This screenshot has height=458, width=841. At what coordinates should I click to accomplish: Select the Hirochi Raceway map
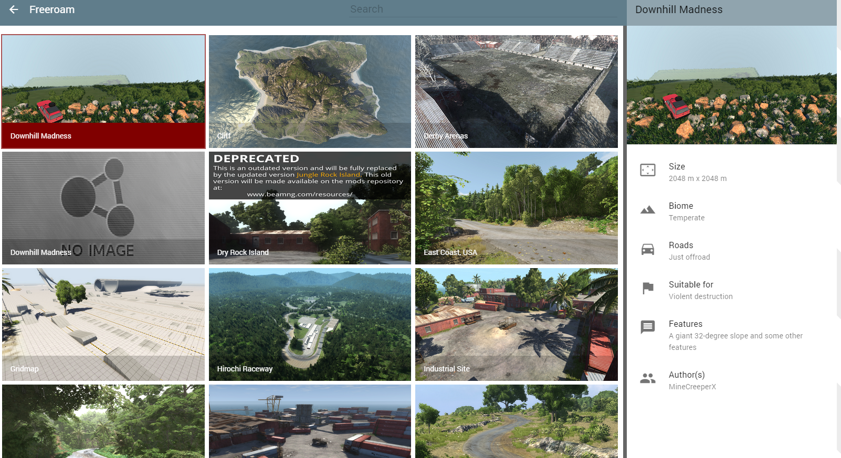tap(310, 324)
